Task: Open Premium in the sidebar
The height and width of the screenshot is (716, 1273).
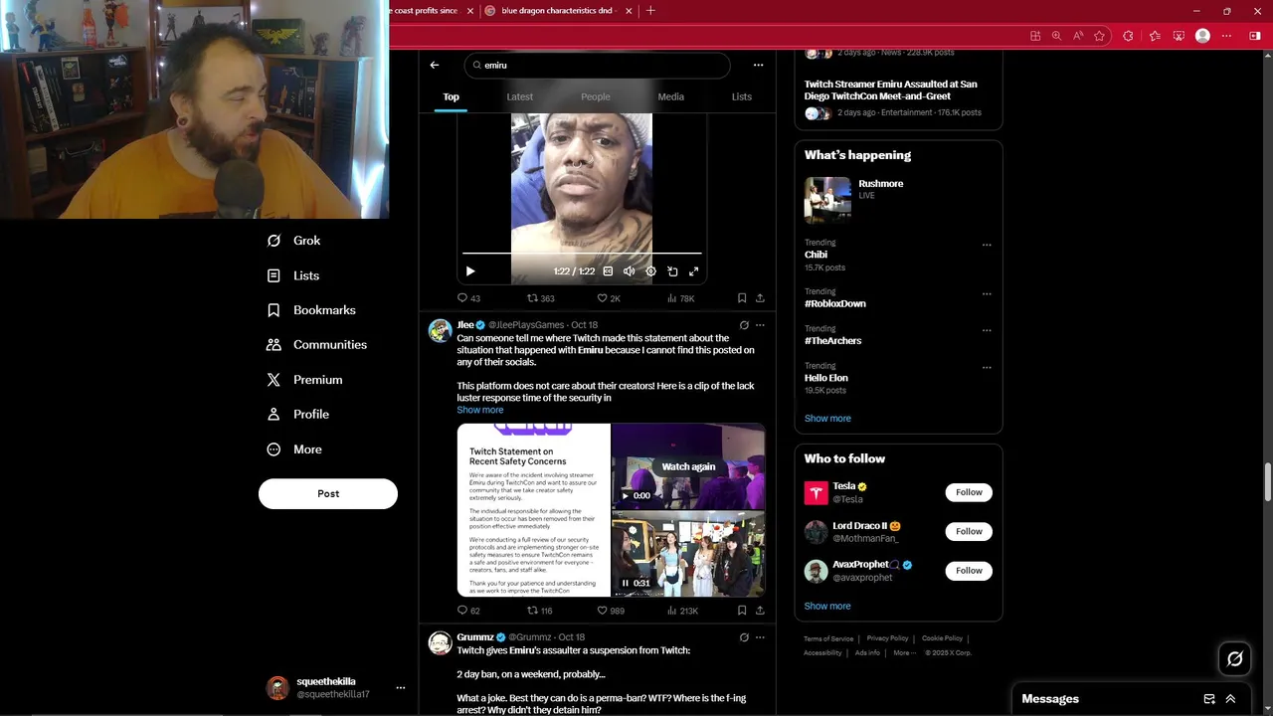Action: pos(304,380)
